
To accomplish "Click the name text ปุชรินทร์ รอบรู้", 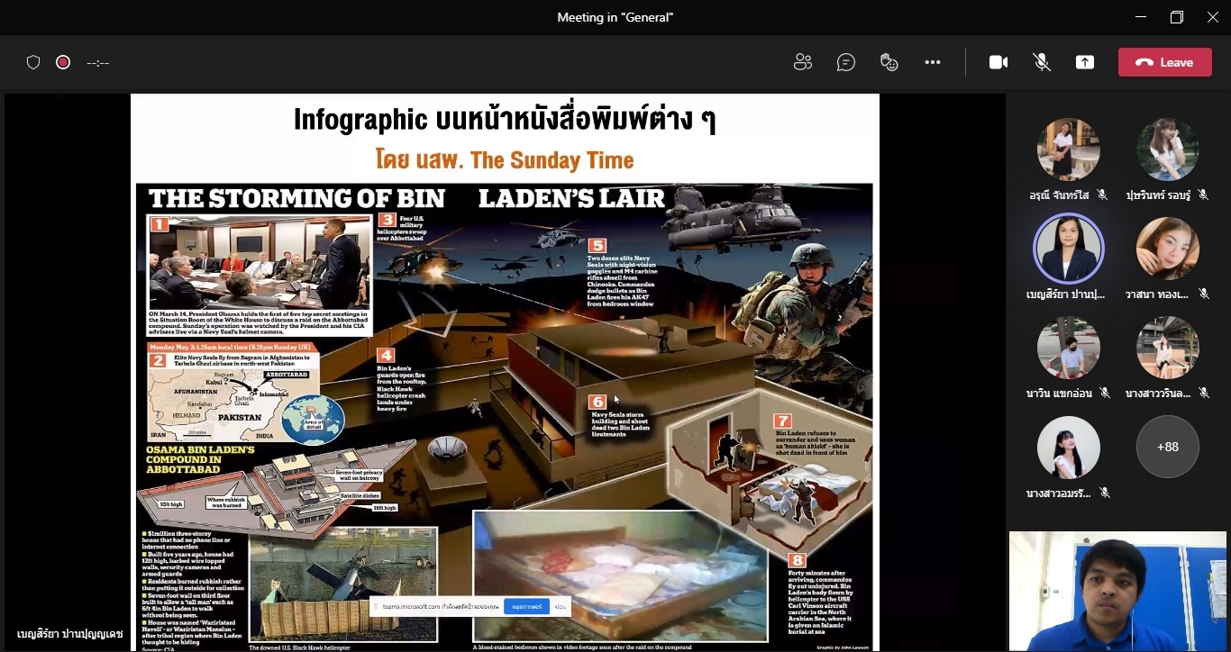I will pyautogui.click(x=1158, y=195).
